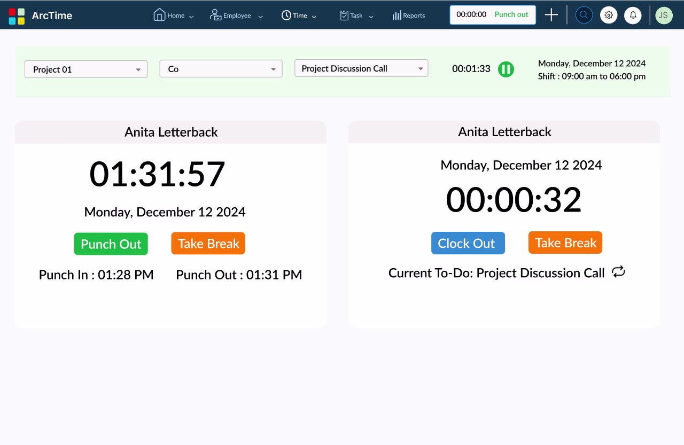Screen dimensions: 684x445
Task: Open the Project Discussion Call dropdown
Action: (362, 68)
